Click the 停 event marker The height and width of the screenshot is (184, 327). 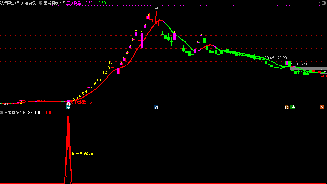pyautogui.click(x=68, y=108)
